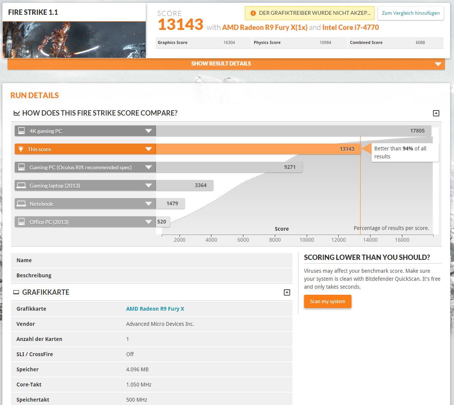Click the laptop icon on Gaming laptop (2013) row
The width and height of the screenshot is (454, 405).
pyautogui.click(x=21, y=185)
